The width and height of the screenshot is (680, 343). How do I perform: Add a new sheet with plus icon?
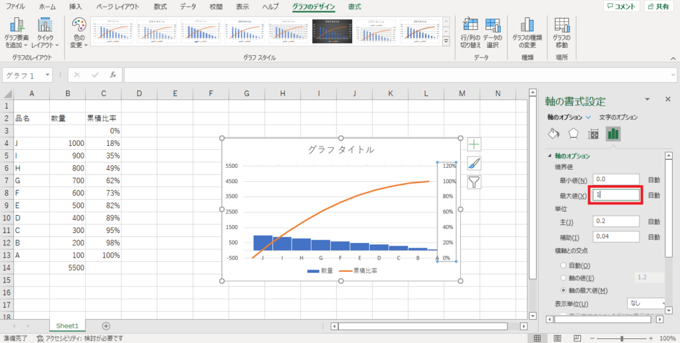click(x=106, y=326)
